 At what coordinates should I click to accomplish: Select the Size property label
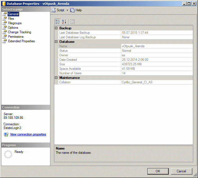pos(62,64)
